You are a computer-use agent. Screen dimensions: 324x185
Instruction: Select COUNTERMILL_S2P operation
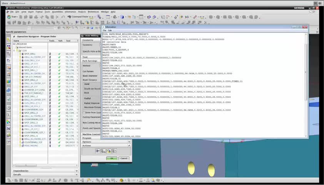[33, 142]
